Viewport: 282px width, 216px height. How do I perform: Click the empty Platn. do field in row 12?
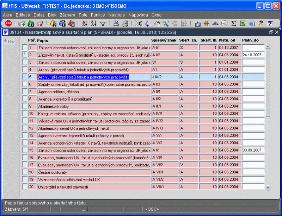(253, 128)
